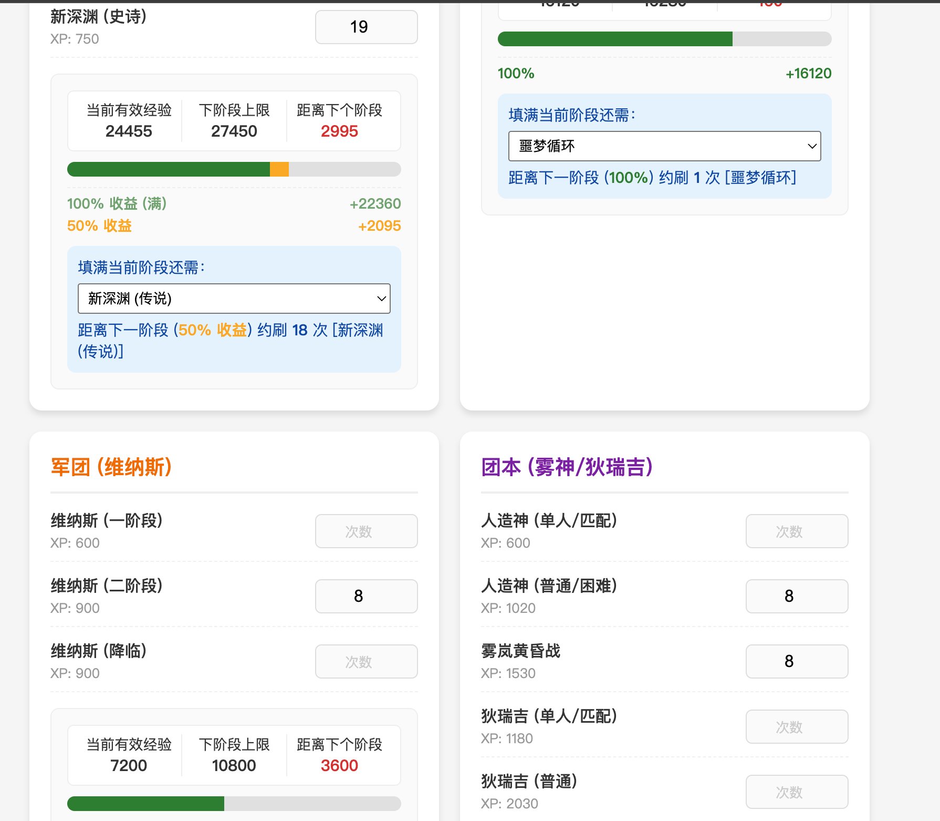
Task: Click the orange 50% 收益 label
Action: pos(99,226)
